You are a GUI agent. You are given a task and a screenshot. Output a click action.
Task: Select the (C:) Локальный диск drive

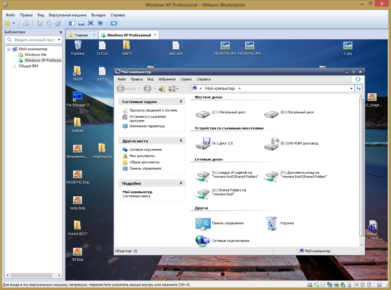(x=220, y=114)
